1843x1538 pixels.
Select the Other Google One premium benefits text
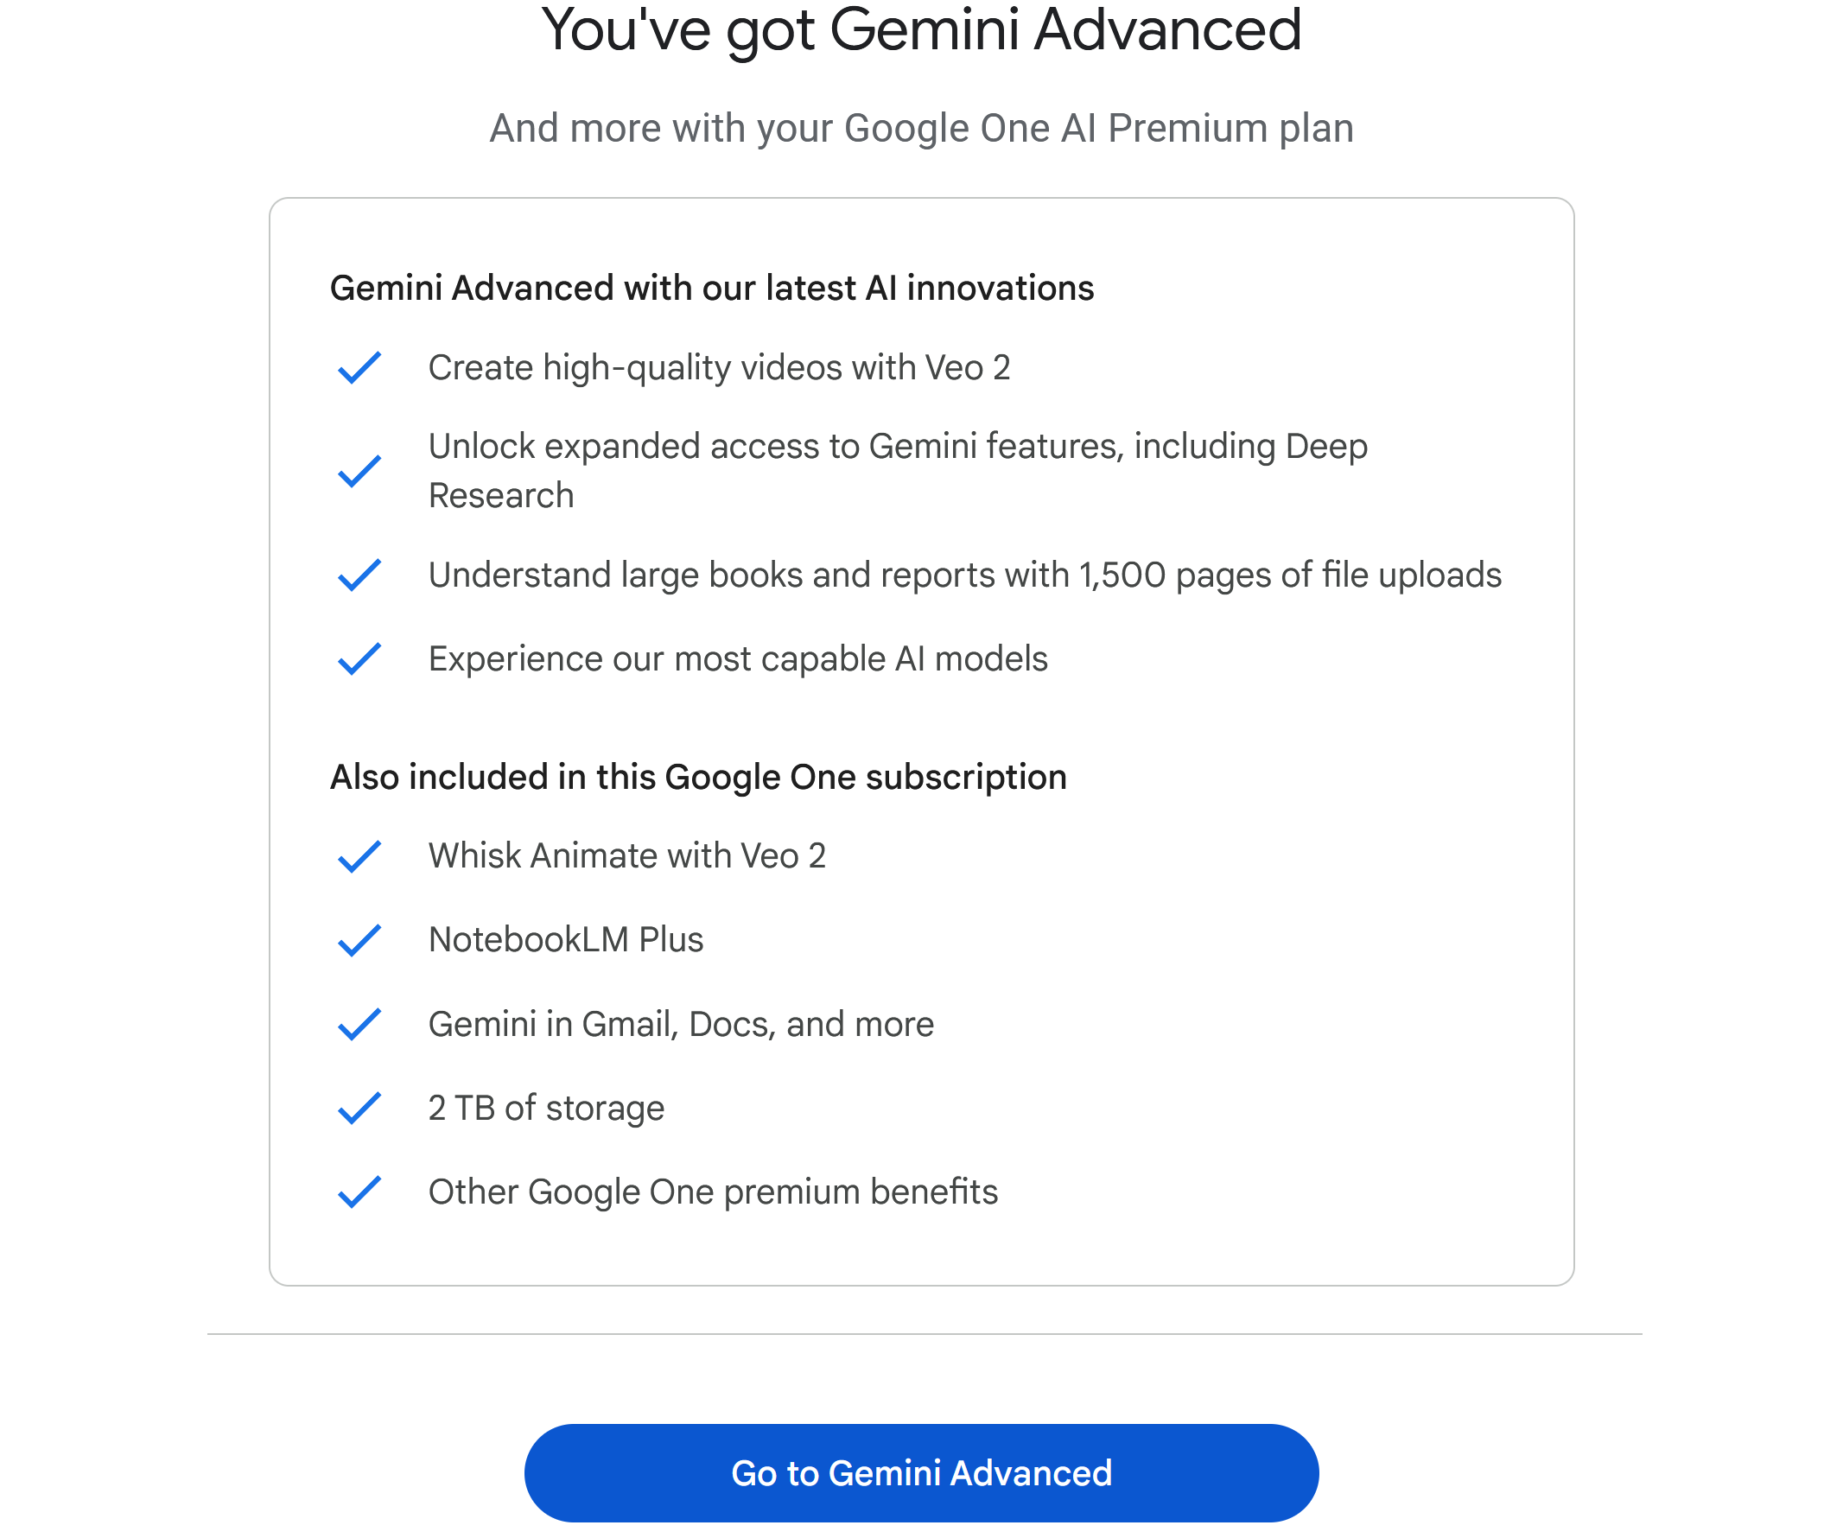pos(712,1192)
